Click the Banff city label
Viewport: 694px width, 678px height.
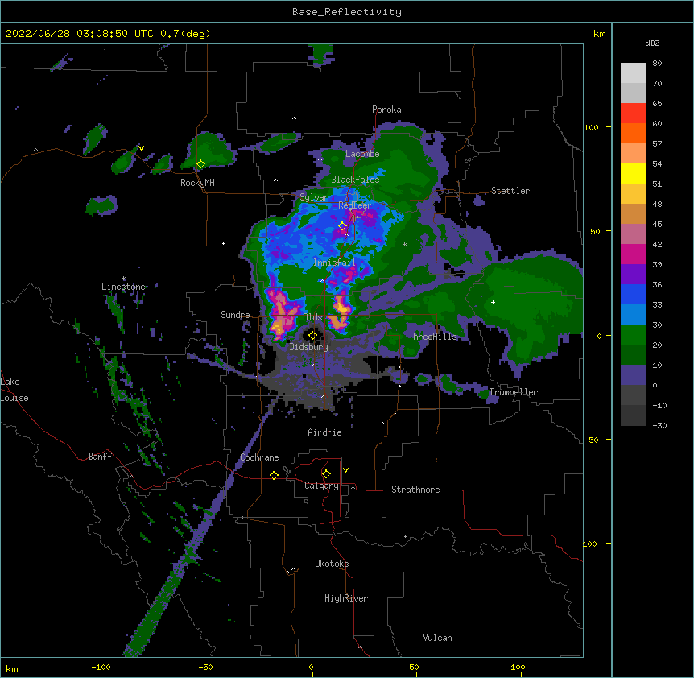pyautogui.click(x=100, y=457)
